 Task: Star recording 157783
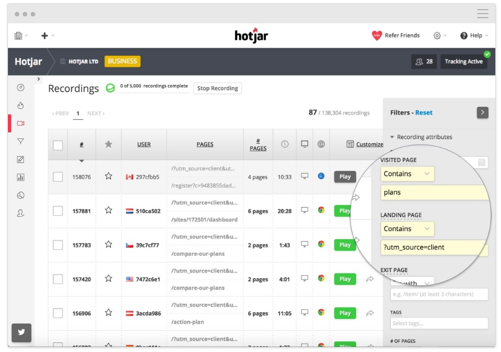[108, 244]
